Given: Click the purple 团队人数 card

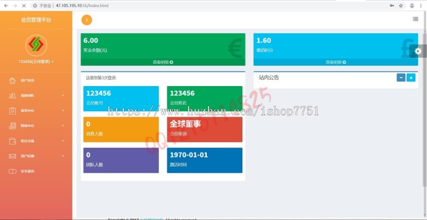Looking at the screenshot, I should 121,160.
